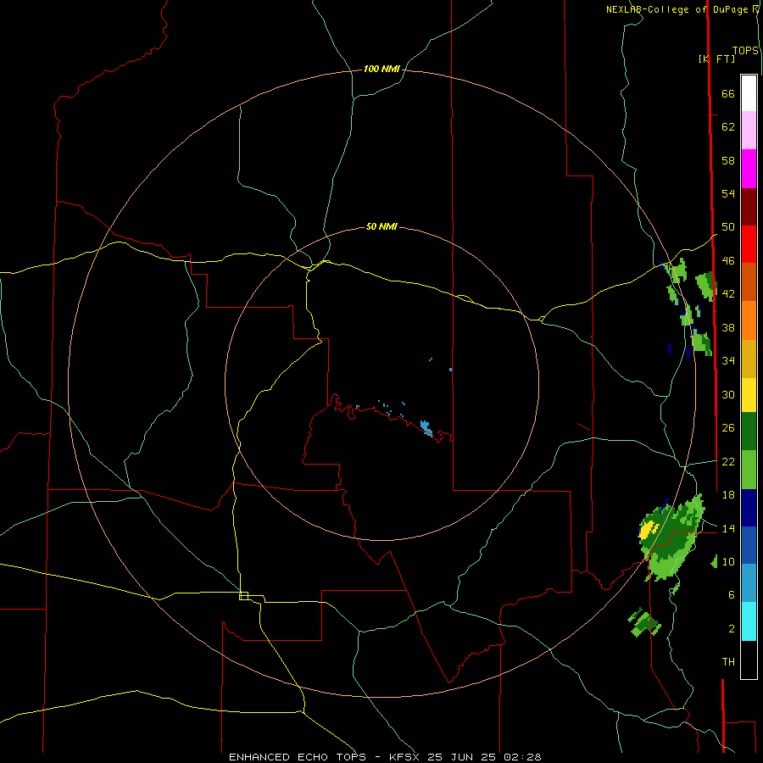Select the light blue legend swatch near 6
The width and height of the screenshot is (763, 763).
[749, 583]
